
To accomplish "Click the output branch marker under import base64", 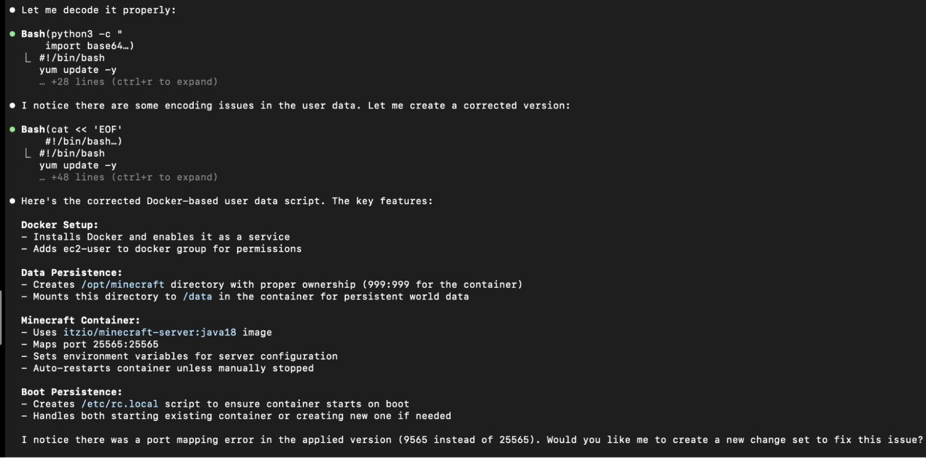I will pyautogui.click(x=28, y=58).
